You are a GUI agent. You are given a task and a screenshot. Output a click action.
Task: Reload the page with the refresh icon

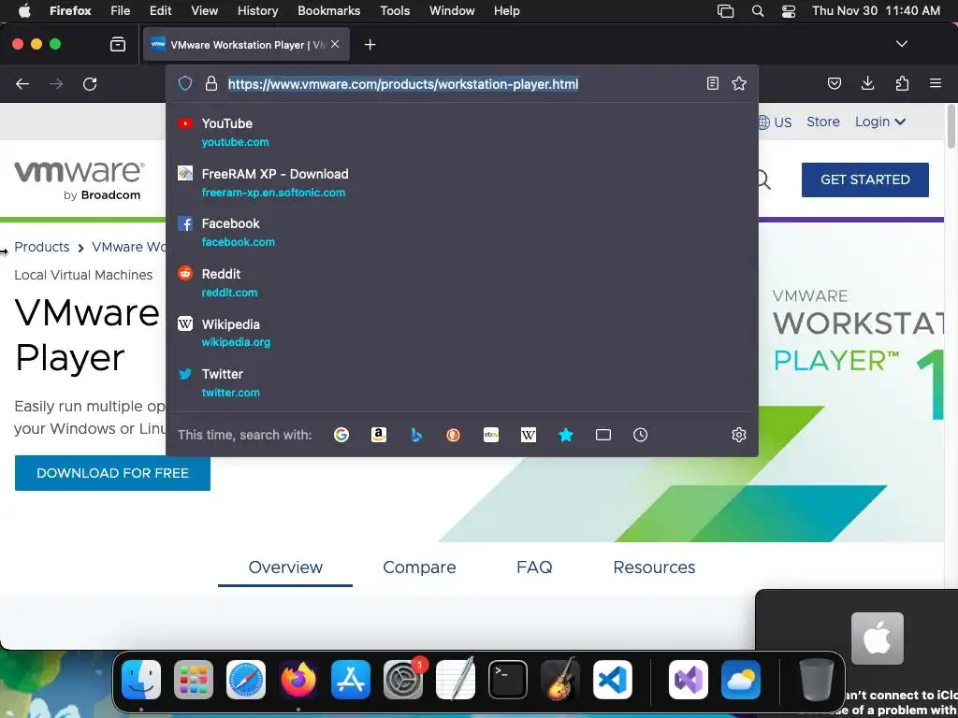[x=90, y=83]
